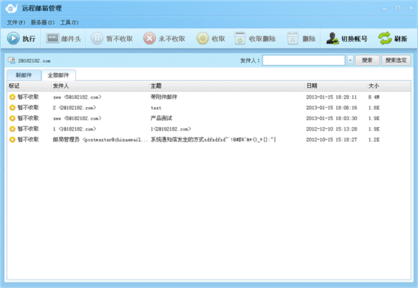Toggle 暂不收取 mark on the test email row
This screenshot has width=418, height=288.
12,108
